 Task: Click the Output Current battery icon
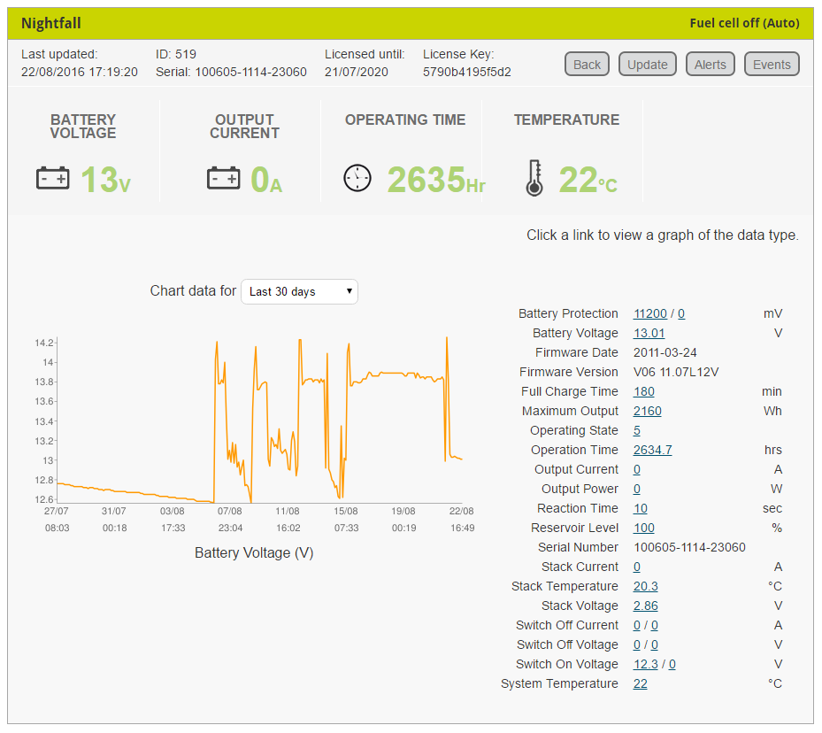click(x=224, y=176)
